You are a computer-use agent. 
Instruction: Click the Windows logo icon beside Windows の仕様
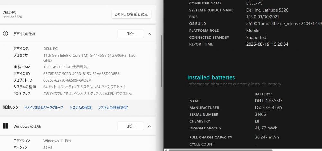pos(5,126)
